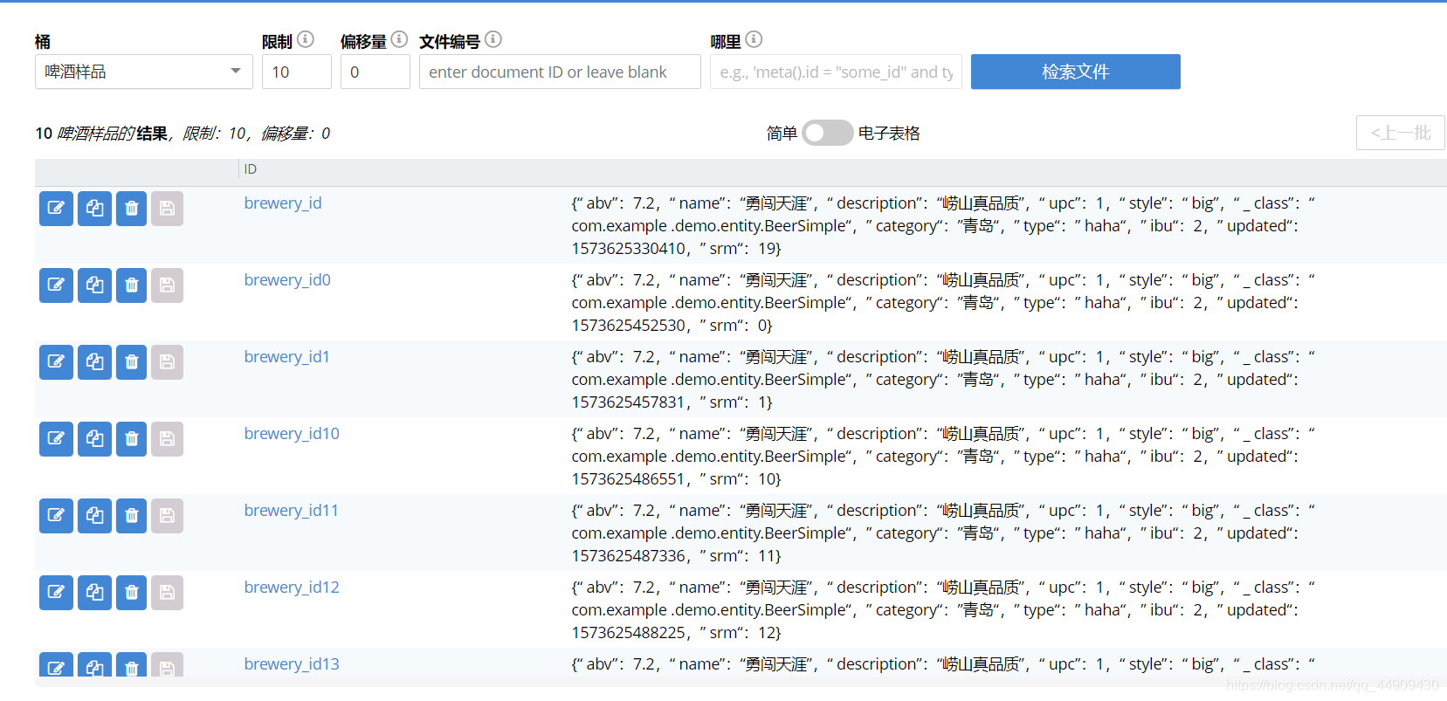Edit the brewery_id10 document
Image resolution: width=1447 pixels, height=701 pixels.
pyautogui.click(x=56, y=439)
